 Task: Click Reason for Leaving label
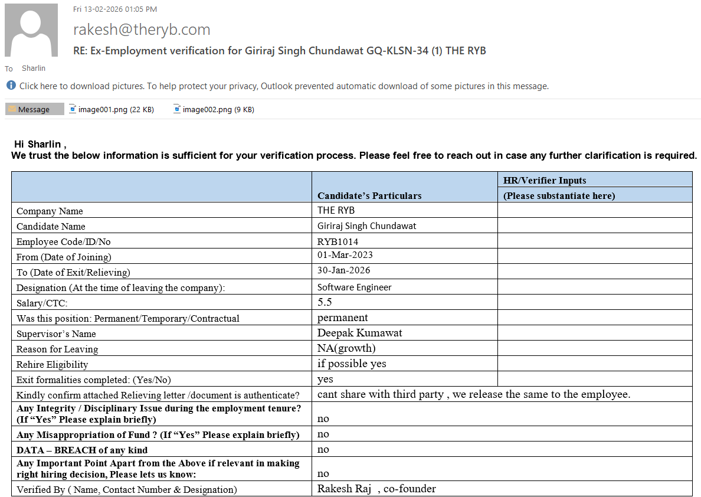click(57, 349)
